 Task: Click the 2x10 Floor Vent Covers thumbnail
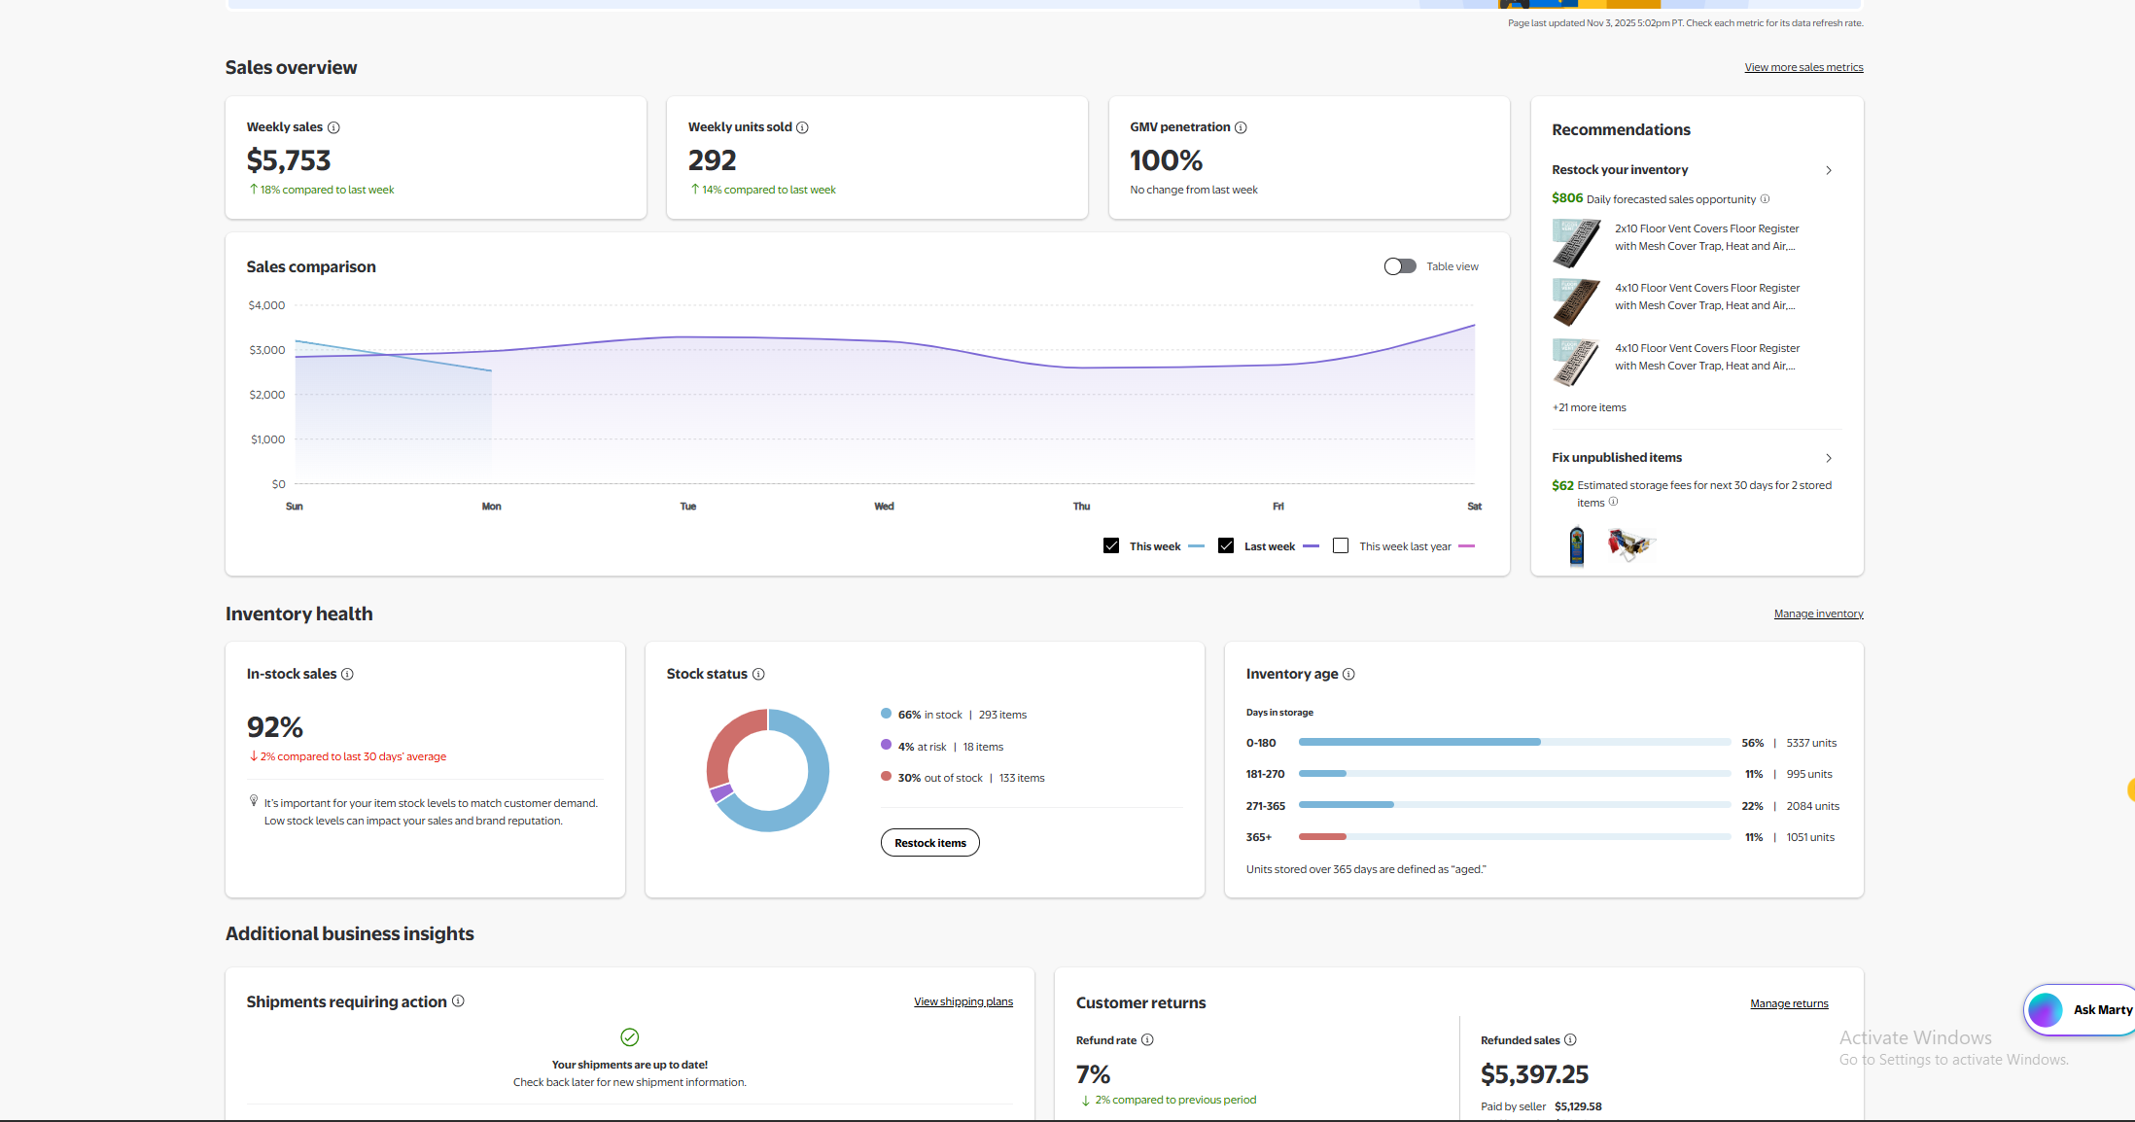pyautogui.click(x=1576, y=243)
